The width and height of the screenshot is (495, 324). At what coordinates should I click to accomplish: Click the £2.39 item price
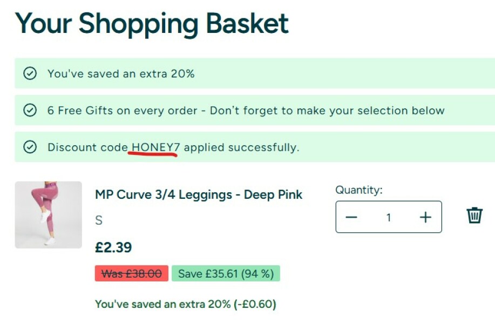(113, 247)
